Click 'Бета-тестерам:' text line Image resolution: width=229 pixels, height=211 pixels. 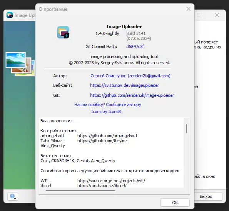click(x=56, y=156)
